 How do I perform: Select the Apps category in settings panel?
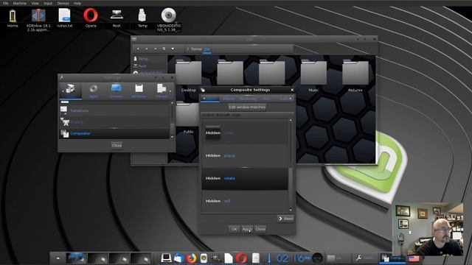click(94, 91)
